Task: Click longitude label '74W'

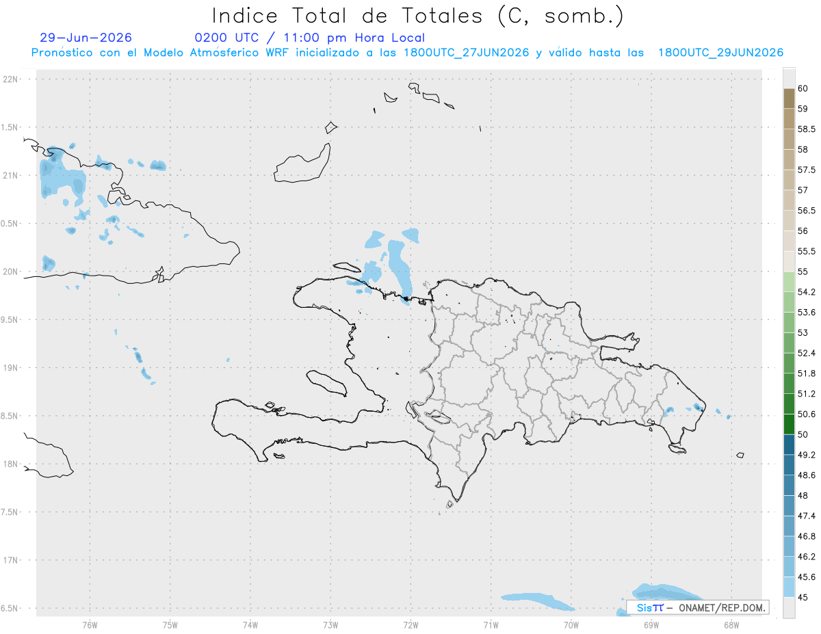Action: tap(250, 624)
